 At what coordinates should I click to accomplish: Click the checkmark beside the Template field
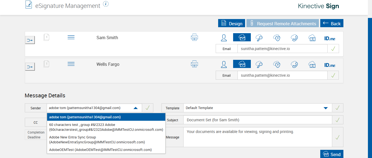pos(337,108)
